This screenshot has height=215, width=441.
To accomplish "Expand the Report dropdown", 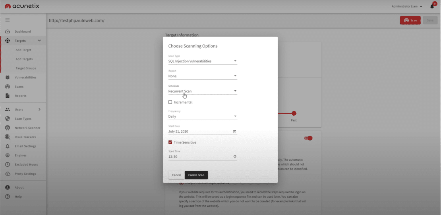I will tap(202, 76).
